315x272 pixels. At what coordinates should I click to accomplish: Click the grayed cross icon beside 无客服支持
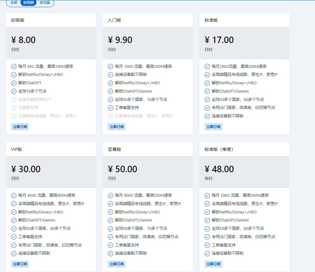[14, 108]
